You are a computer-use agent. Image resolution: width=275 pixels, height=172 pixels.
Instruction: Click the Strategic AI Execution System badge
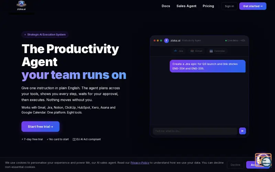(x=45, y=35)
